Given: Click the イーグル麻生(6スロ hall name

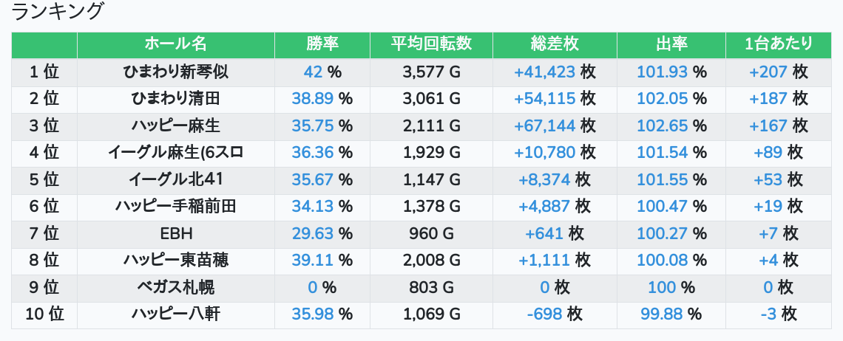Looking at the screenshot, I should (x=175, y=153).
